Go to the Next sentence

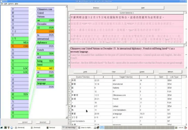[143, 8]
